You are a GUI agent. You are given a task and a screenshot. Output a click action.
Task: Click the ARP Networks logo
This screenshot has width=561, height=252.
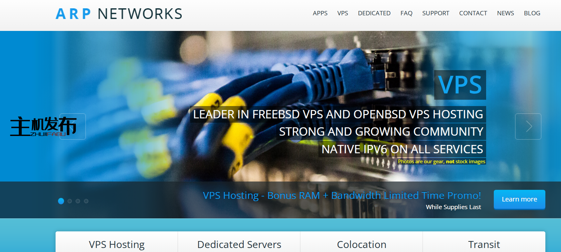119,14
